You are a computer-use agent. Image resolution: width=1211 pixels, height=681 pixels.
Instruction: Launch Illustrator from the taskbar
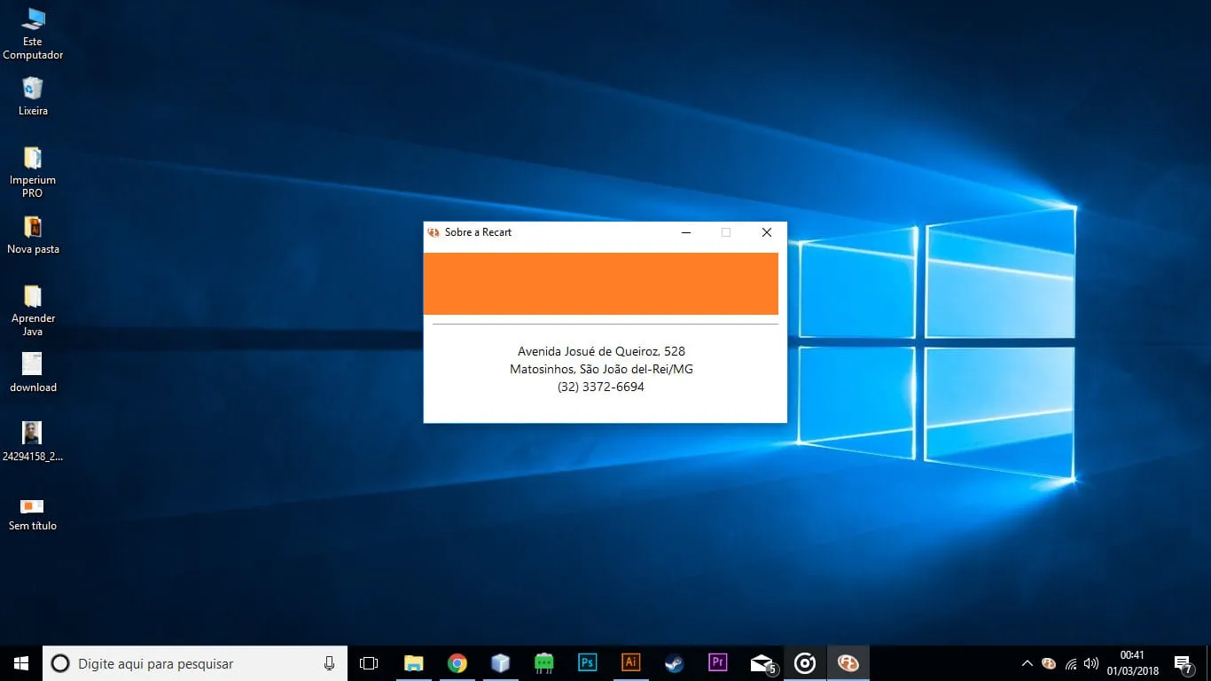(630, 662)
